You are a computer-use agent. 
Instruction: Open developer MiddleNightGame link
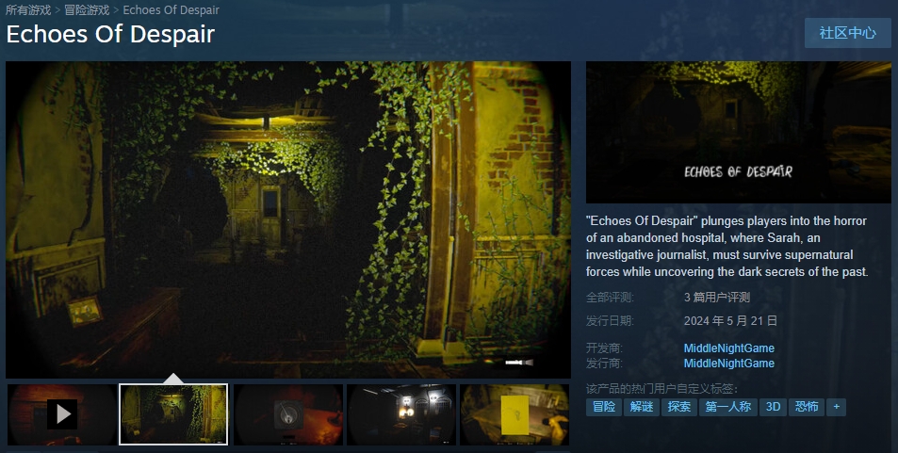(729, 348)
